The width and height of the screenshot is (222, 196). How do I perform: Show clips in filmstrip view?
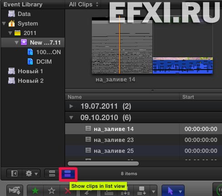tap(52, 173)
